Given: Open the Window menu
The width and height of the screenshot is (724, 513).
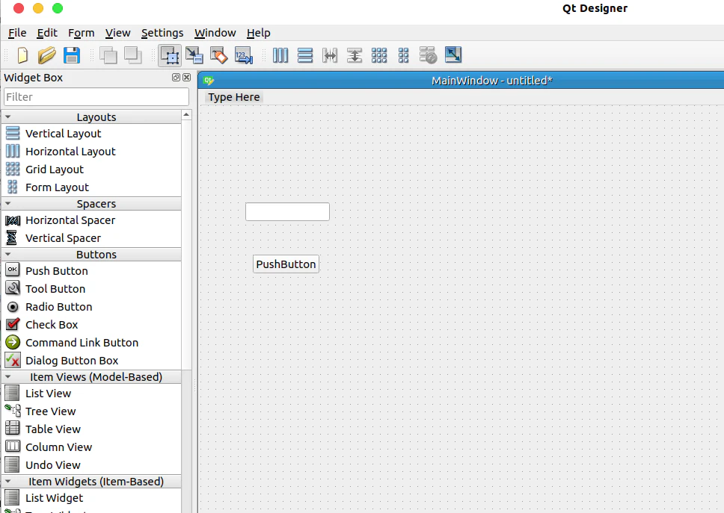Looking at the screenshot, I should [x=215, y=33].
